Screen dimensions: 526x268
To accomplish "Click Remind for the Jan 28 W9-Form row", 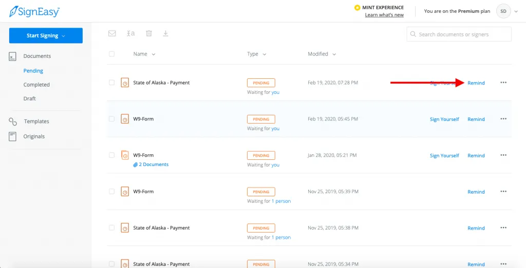I will (476, 156).
